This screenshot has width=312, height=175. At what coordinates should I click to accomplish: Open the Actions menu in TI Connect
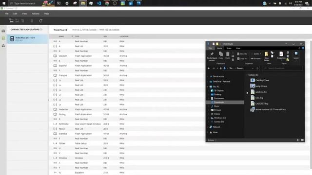pyautogui.click(x=36, y=14)
